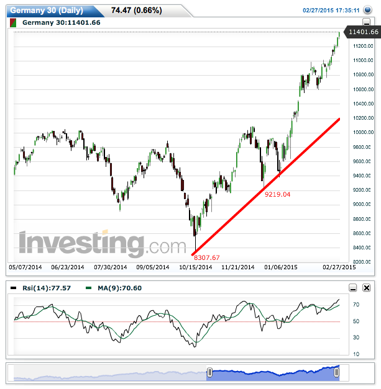Click the 9219.04 trendline annotation

tap(277, 194)
